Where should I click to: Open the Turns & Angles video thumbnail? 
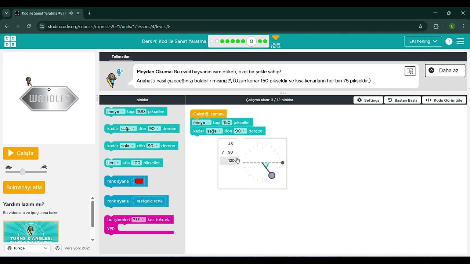(31, 231)
